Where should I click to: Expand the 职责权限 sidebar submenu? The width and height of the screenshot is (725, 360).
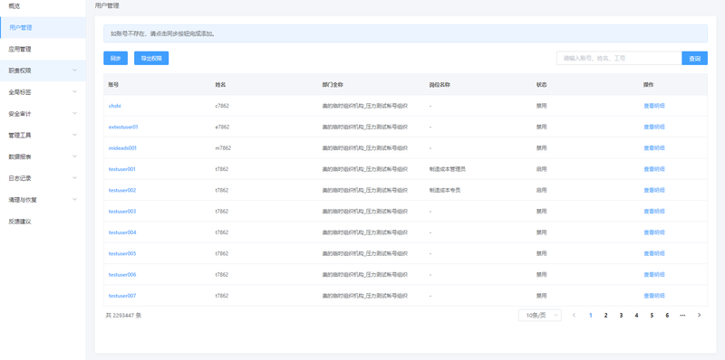coord(43,71)
